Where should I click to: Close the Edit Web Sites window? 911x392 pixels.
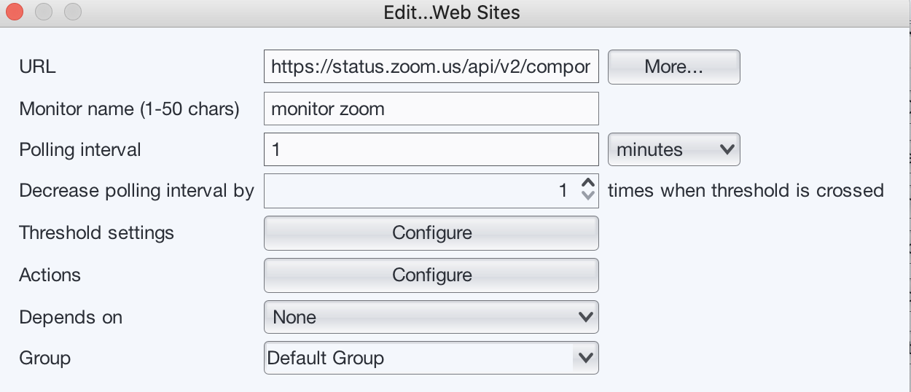tap(15, 12)
